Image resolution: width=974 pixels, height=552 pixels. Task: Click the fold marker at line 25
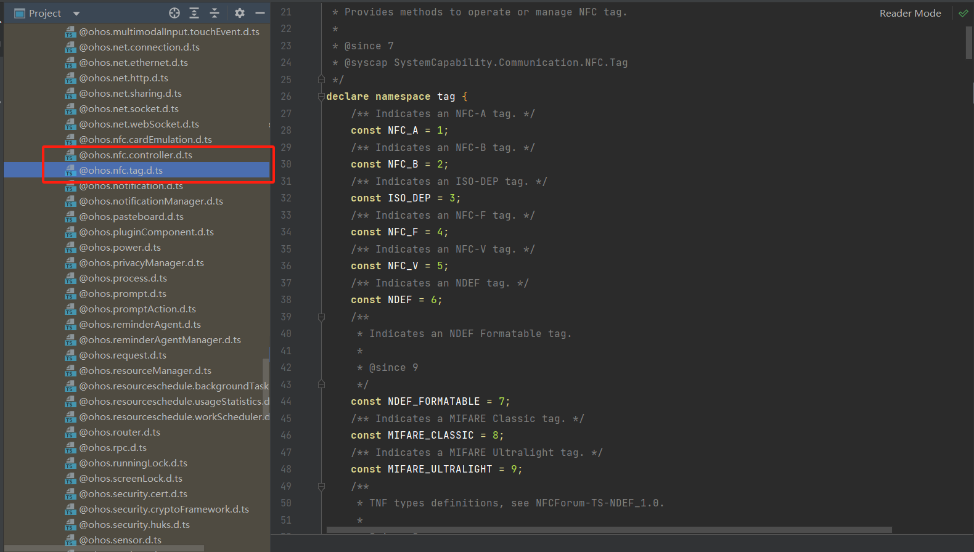point(321,79)
